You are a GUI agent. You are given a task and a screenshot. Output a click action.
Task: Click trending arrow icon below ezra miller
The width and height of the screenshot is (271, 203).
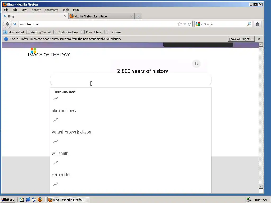[56, 184]
